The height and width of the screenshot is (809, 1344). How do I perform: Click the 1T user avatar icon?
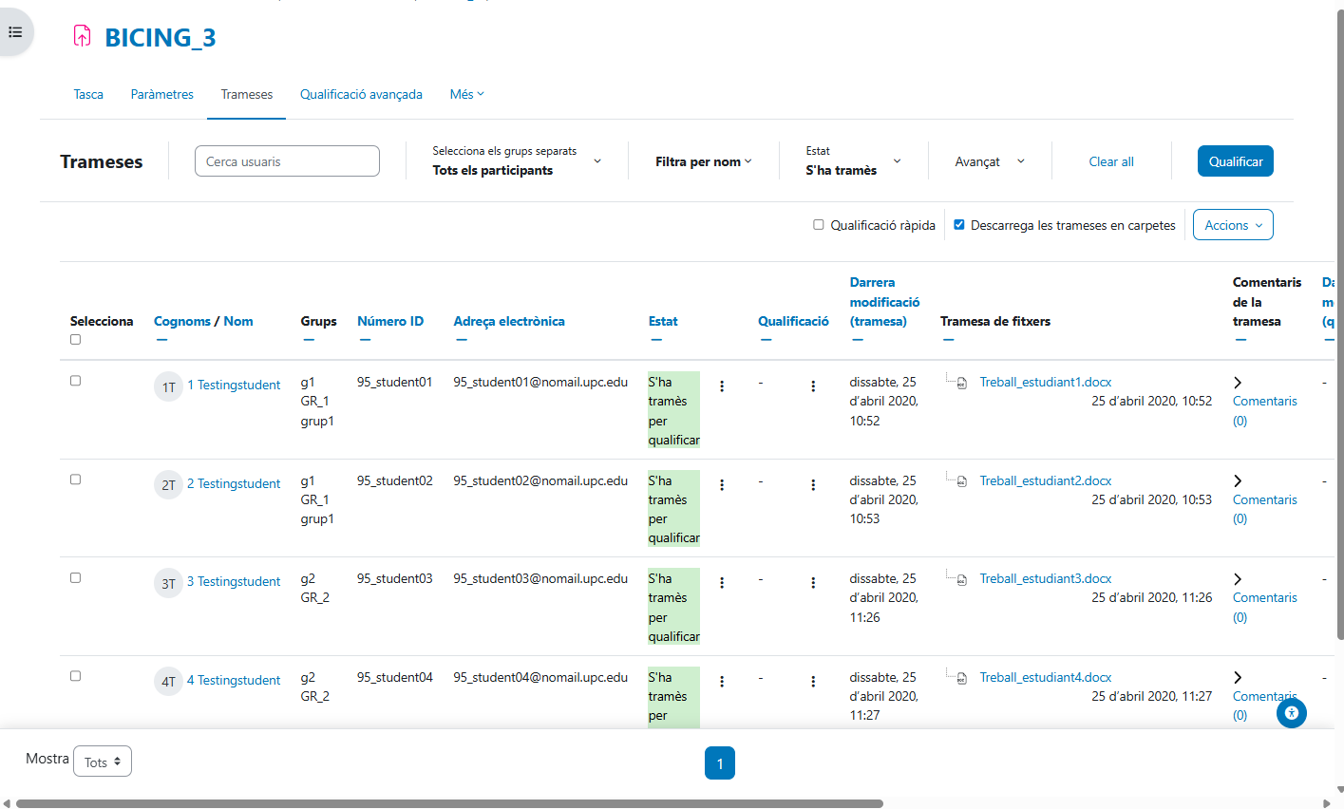tap(168, 386)
